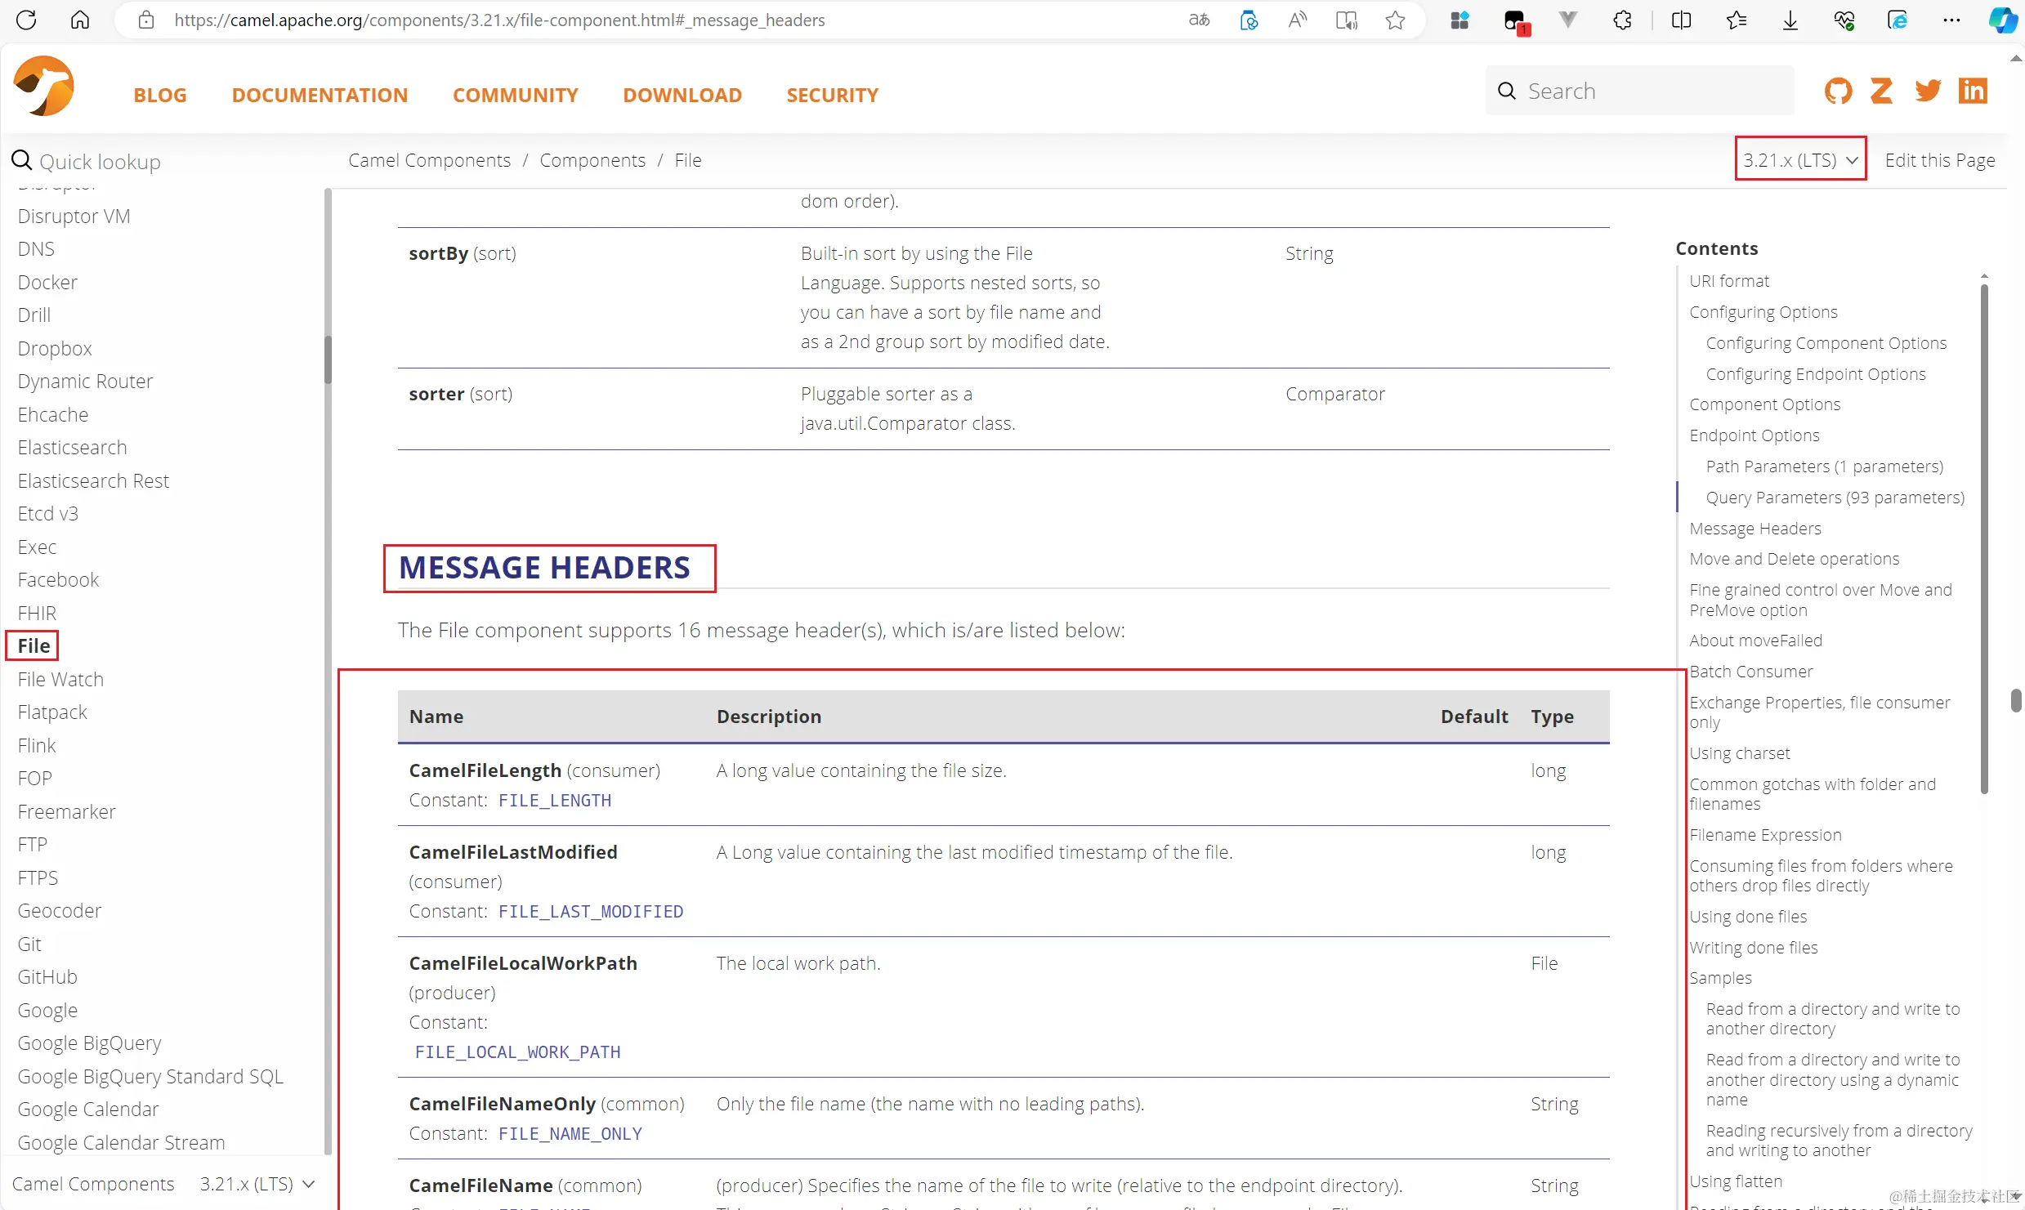Click the main page vertical scrollbar thumb

point(2016,700)
